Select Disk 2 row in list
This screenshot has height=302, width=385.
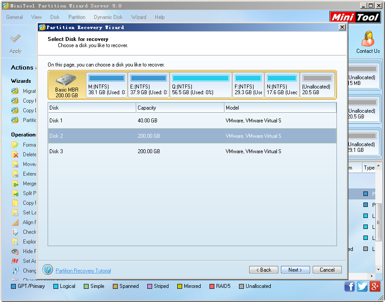coord(192,136)
